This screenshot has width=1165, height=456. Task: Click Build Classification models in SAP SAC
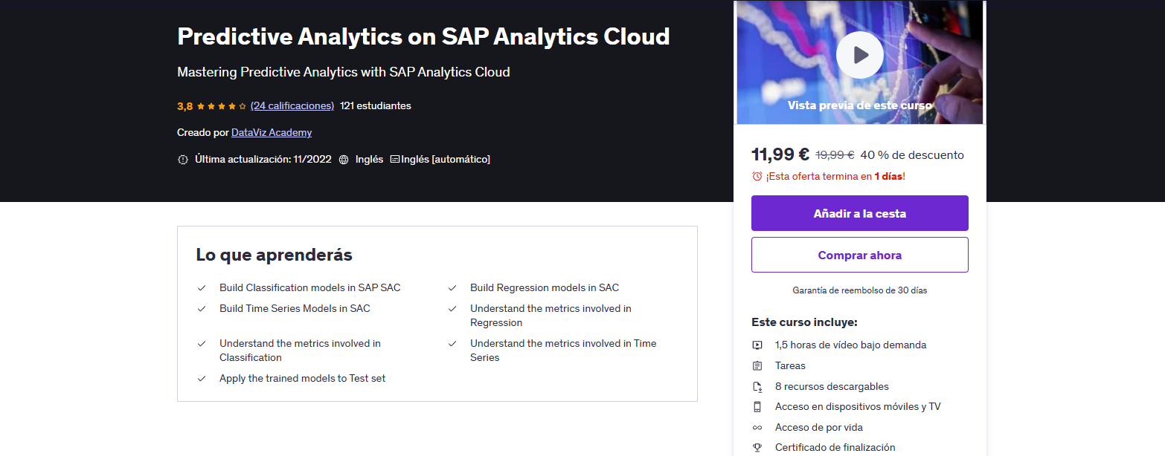[x=309, y=287]
